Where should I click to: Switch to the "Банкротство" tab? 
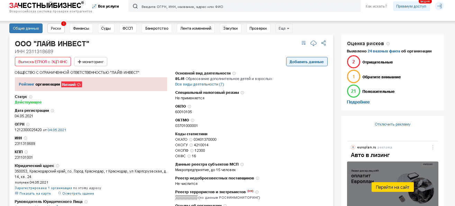coord(156,28)
